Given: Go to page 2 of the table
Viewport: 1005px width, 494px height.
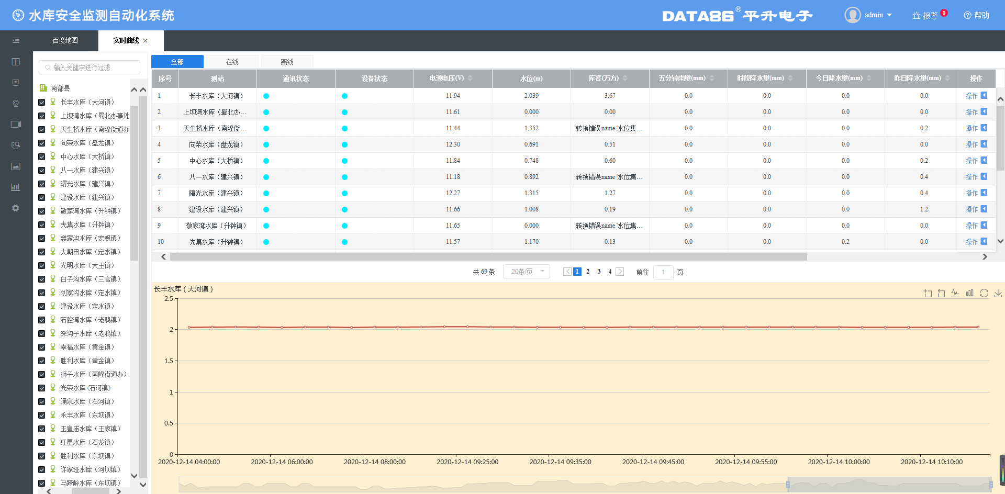Looking at the screenshot, I should [x=588, y=272].
